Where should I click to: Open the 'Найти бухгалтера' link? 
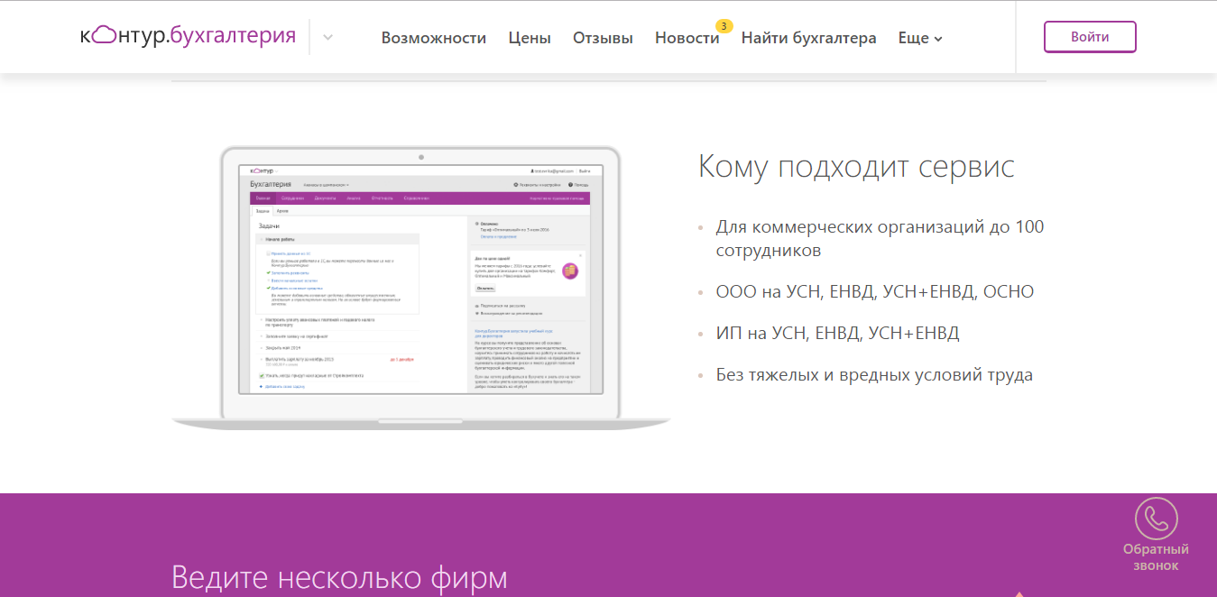tap(809, 38)
